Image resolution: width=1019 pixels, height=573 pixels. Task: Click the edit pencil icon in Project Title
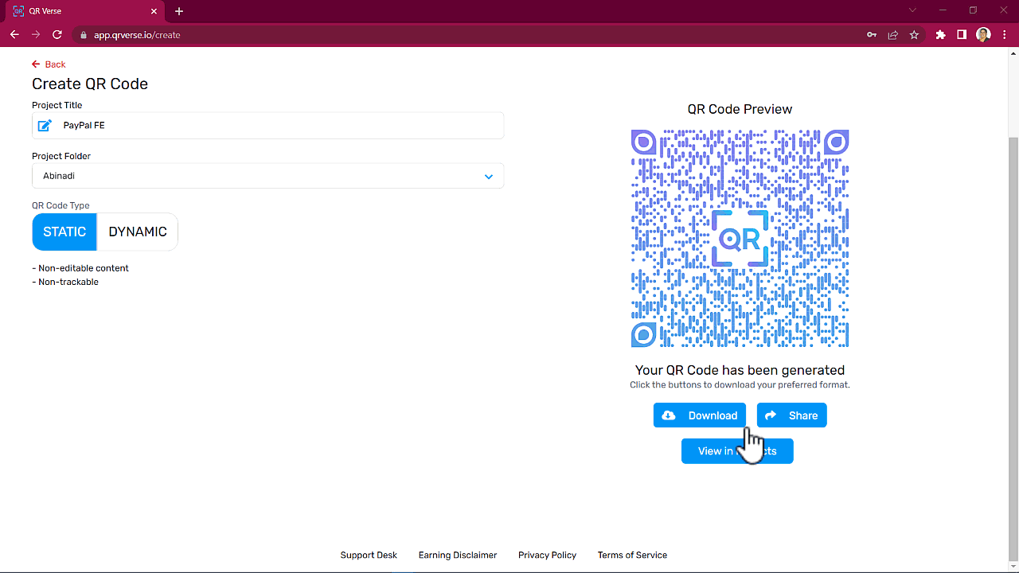45,126
